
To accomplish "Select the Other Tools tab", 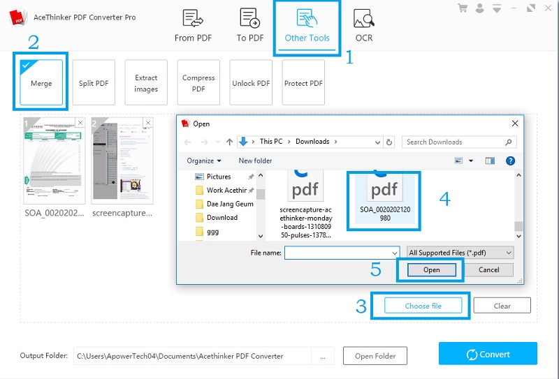I will (307, 27).
